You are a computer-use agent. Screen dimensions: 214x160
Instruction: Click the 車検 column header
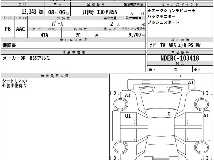pos(57,5)
